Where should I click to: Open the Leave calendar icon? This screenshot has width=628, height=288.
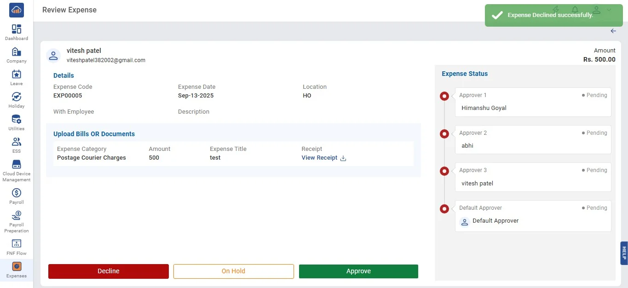click(17, 75)
